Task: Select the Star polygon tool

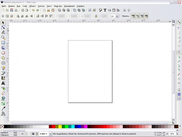Action: pos(3,58)
